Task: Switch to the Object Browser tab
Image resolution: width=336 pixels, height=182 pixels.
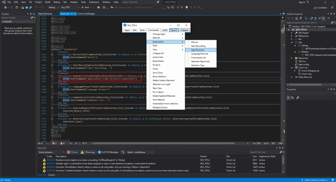Action: (45, 14)
